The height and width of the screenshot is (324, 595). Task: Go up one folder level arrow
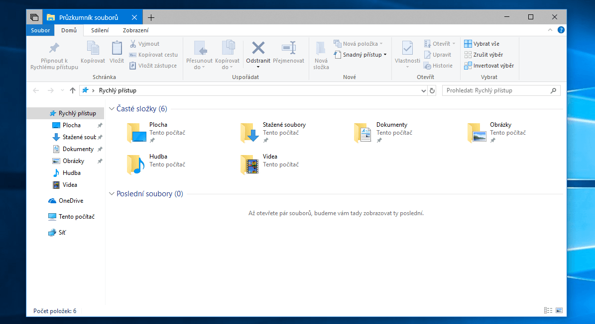[x=73, y=90]
